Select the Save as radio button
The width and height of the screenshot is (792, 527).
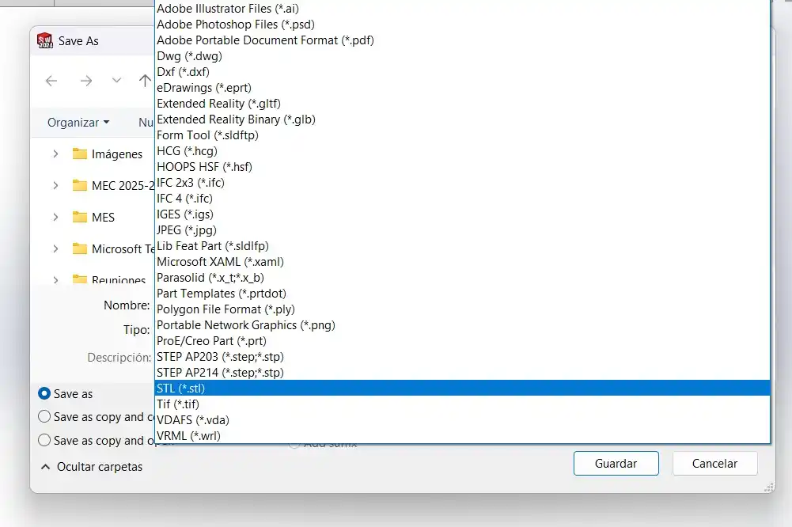44,393
